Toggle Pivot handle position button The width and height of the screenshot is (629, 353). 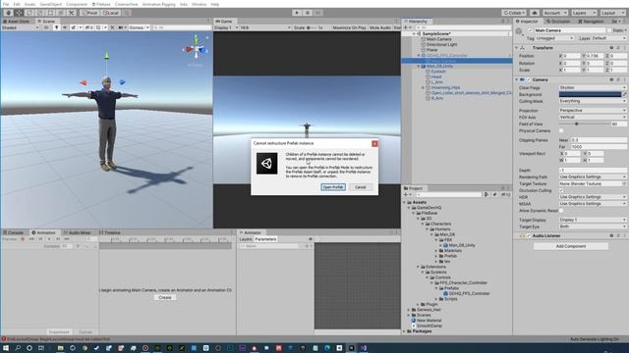[89, 13]
